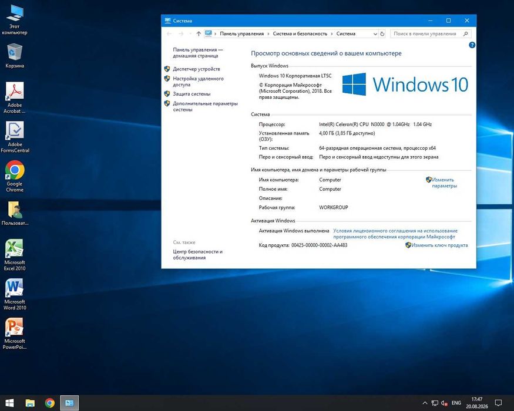Click the 4,00 ГБ installed memory value
The image size is (514, 411).
[347, 133]
